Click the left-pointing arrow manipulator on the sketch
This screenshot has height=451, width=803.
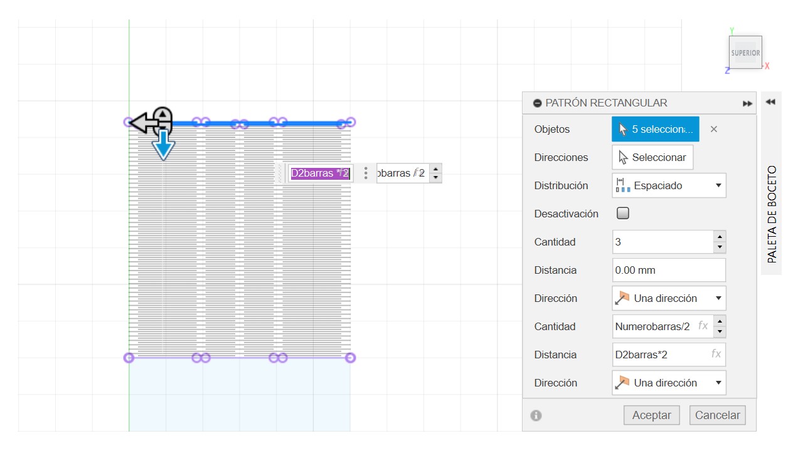(x=143, y=123)
